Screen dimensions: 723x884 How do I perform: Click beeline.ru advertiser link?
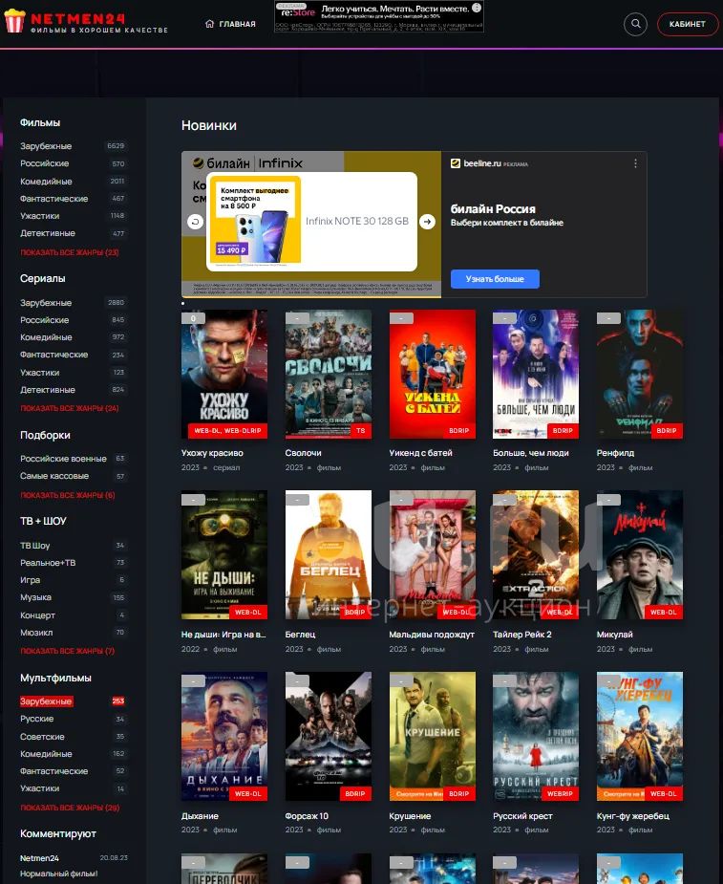click(x=481, y=163)
